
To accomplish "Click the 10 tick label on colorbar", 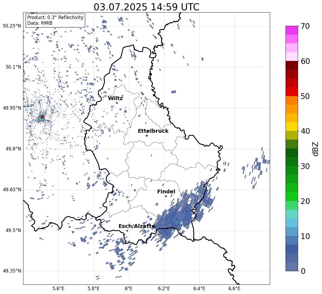I will [x=305, y=236].
